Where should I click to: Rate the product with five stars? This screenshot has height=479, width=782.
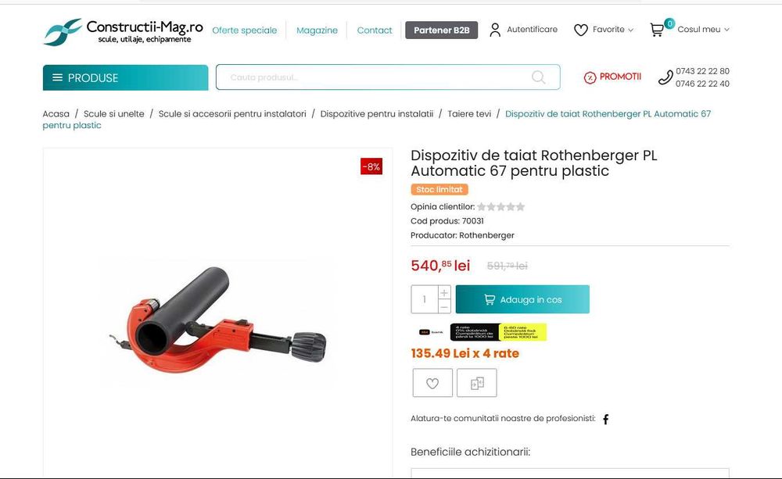[x=520, y=207]
